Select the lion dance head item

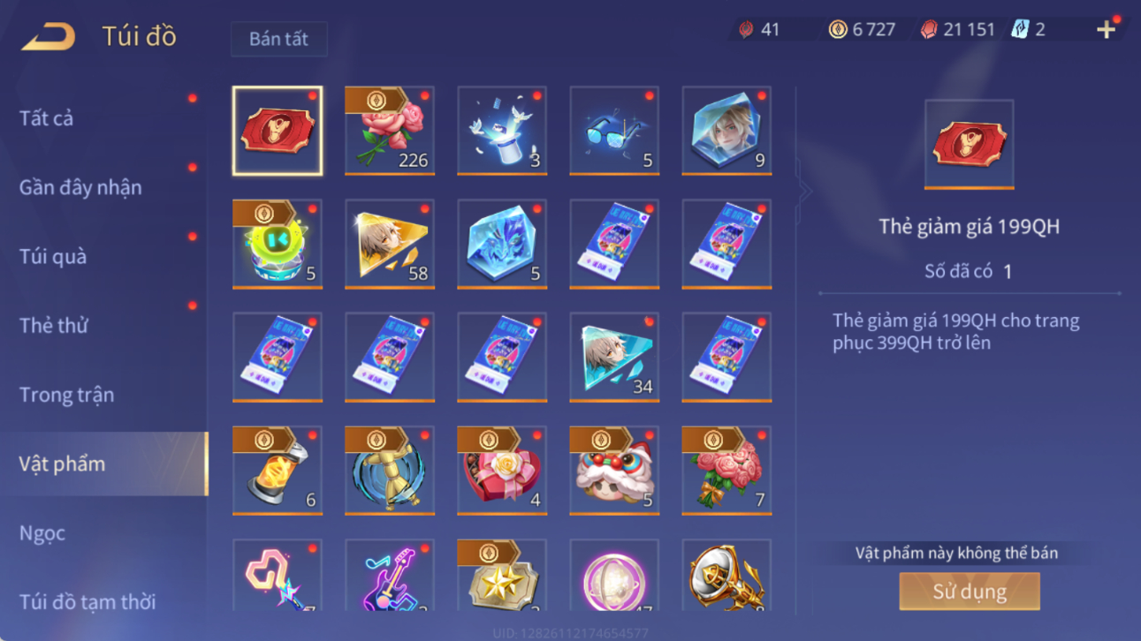[614, 471]
